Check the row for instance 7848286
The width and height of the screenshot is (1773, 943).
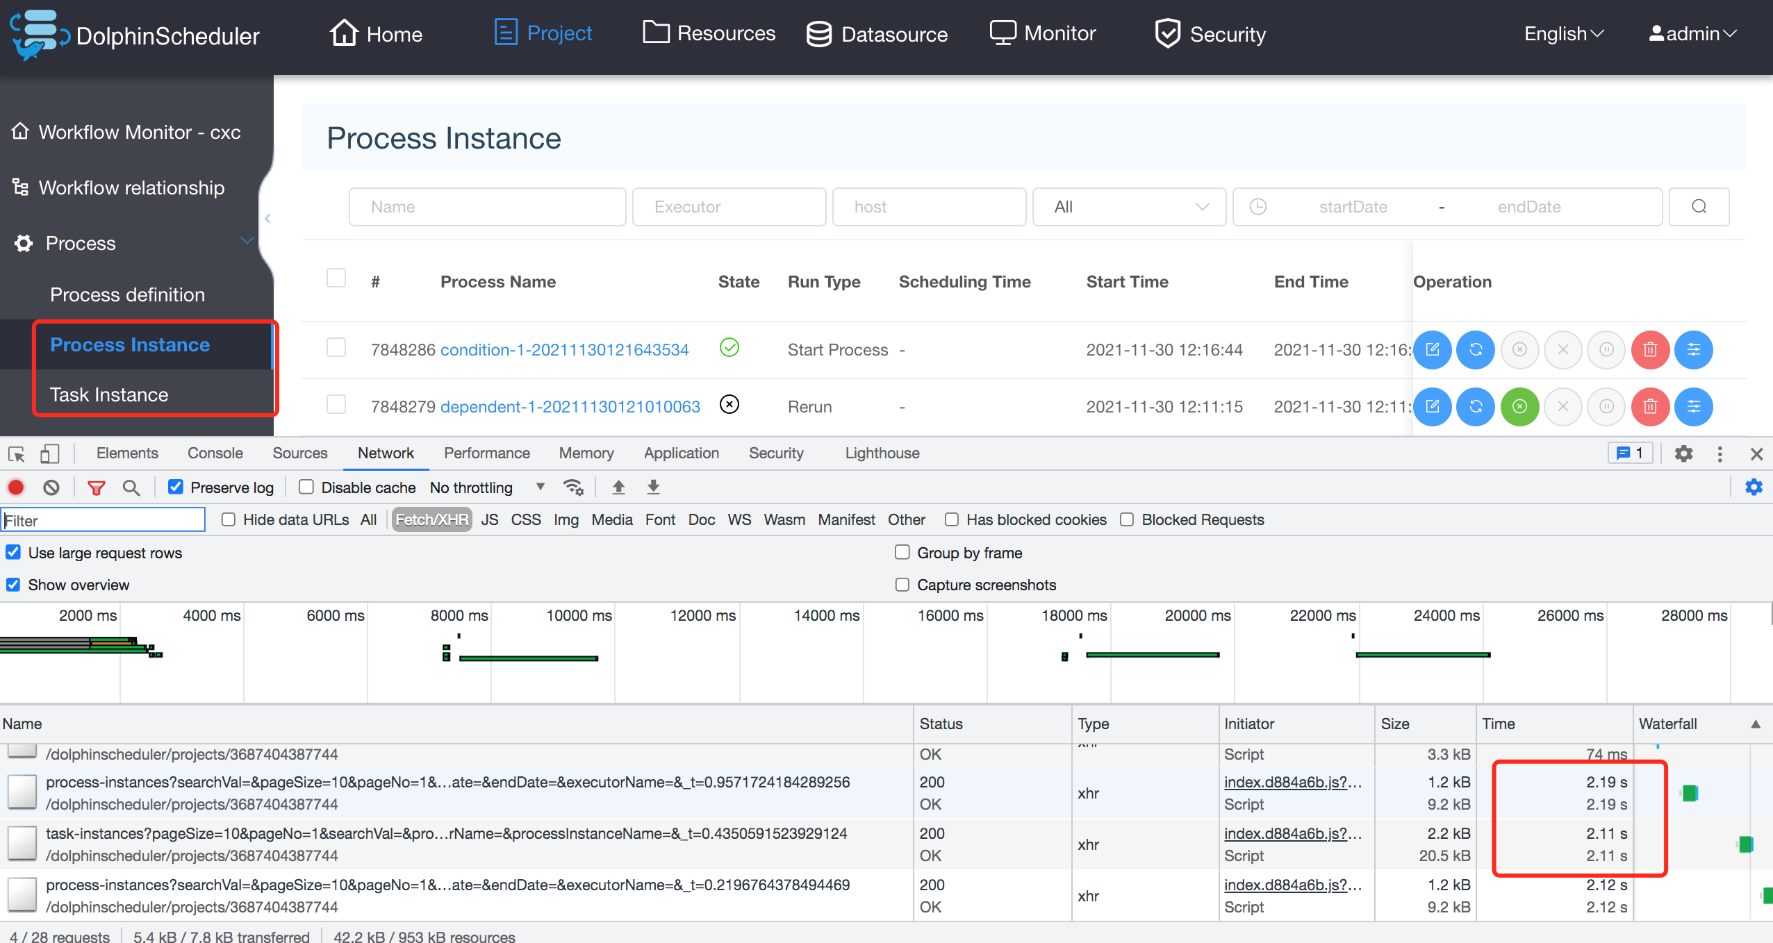point(336,347)
